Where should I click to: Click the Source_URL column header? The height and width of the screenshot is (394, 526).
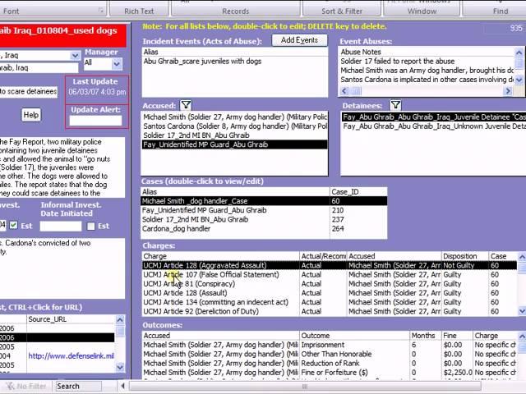[71, 319]
